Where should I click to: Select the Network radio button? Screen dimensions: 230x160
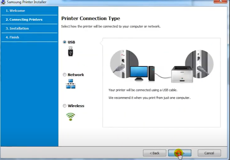[x=64, y=75]
